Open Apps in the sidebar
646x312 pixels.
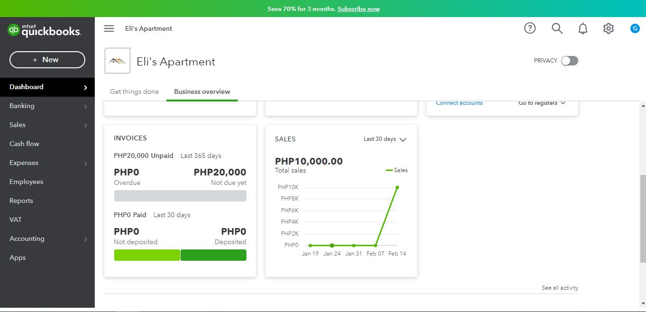pyautogui.click(x=47, y=257)
